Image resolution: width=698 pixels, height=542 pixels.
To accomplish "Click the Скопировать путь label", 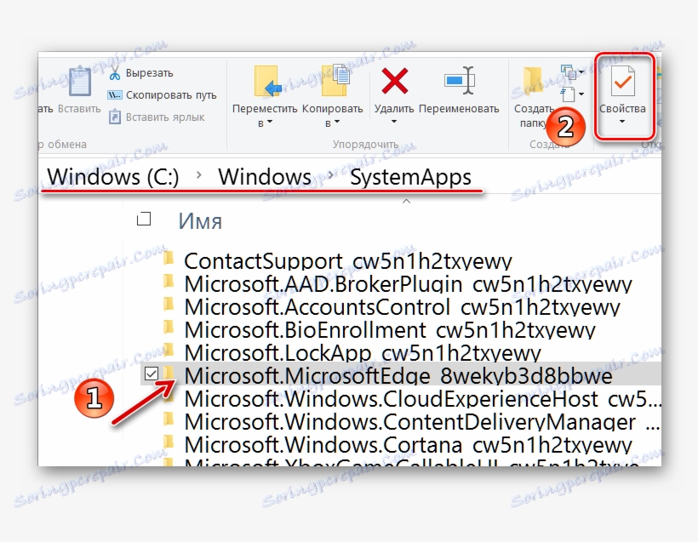I will [x=171, y=95].
